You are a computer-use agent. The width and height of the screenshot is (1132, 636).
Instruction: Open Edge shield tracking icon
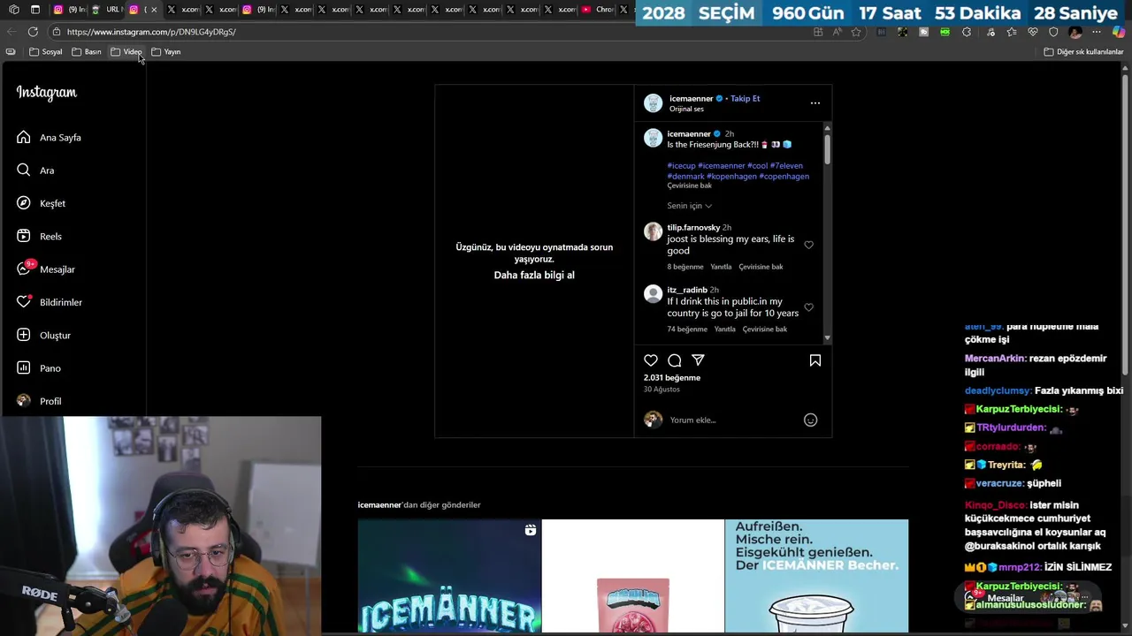click(1053, 32)
